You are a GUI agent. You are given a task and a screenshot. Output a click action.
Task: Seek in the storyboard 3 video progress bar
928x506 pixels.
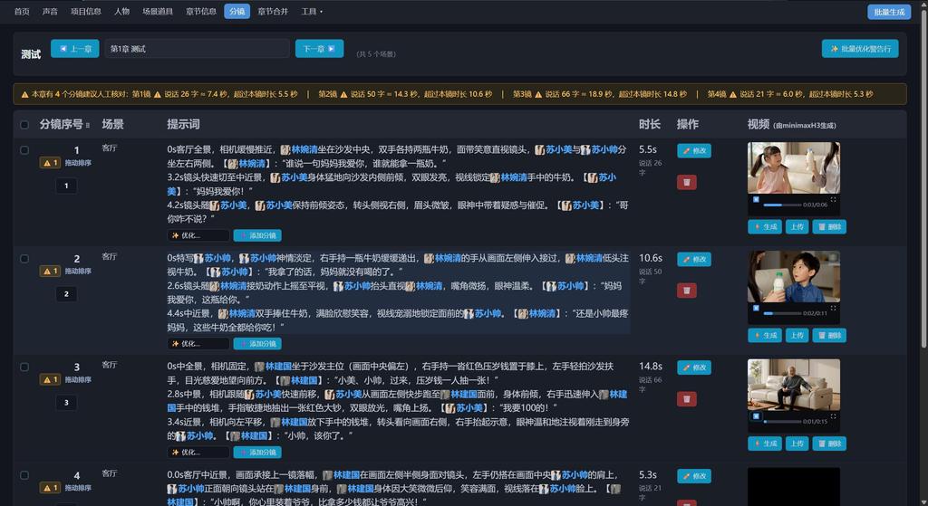click(782, 422)
